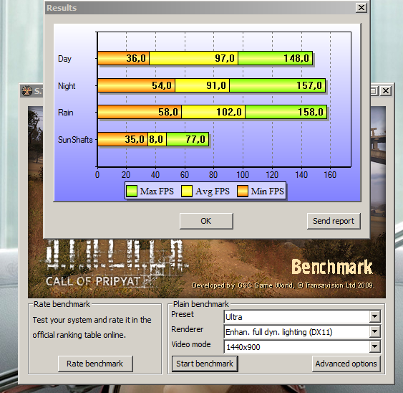Click the SunShafts min FPS 35,0 bar
Screen dimensions: 403x393
point(123,139)
